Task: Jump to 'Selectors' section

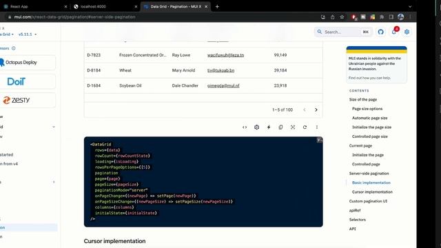Action: 358,220
